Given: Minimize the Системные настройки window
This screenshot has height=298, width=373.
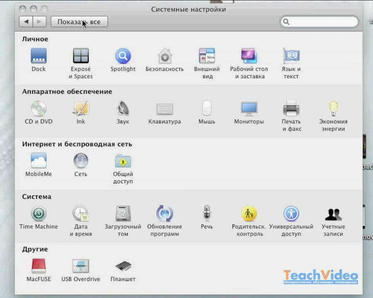Looking at the screenshot, I should pyautogui.click(x=34, y=9).
